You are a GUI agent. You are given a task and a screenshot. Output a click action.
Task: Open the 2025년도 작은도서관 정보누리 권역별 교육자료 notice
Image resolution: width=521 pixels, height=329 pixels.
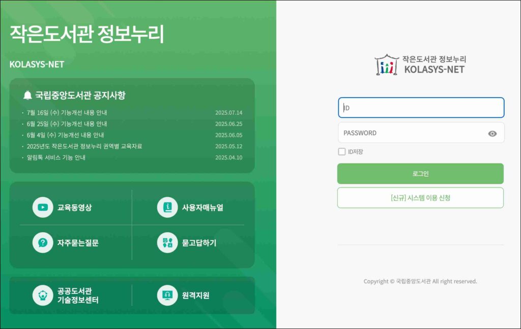coord(84,146)
